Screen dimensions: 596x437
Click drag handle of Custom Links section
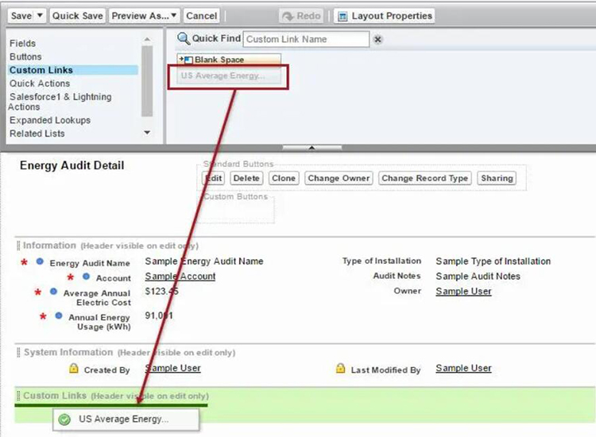tap(18, 396)
